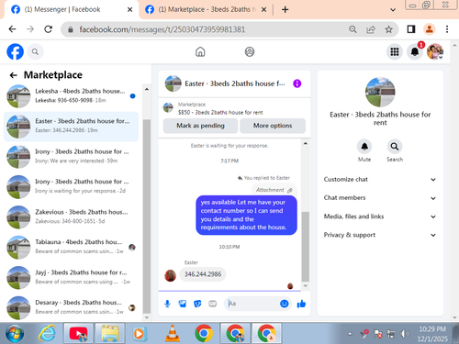
Task: Choose a GIF in the composer
Action: point(213,304)
